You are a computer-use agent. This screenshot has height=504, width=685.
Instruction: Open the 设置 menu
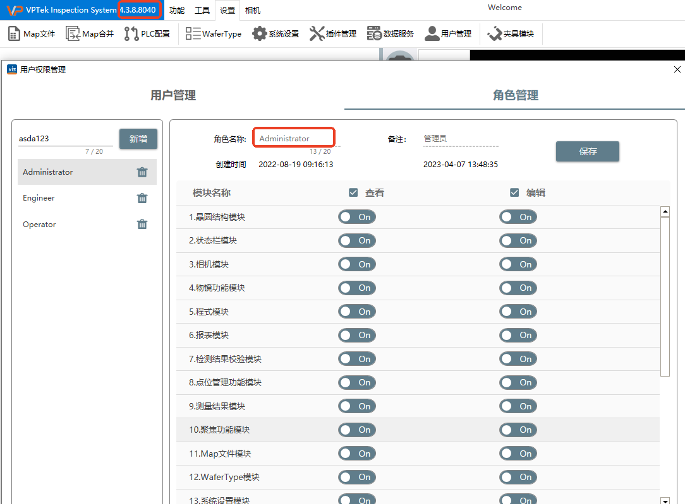[x=227, y=10]
